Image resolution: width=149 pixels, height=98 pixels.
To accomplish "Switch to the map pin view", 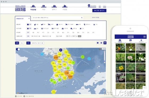I will [105, 43].
